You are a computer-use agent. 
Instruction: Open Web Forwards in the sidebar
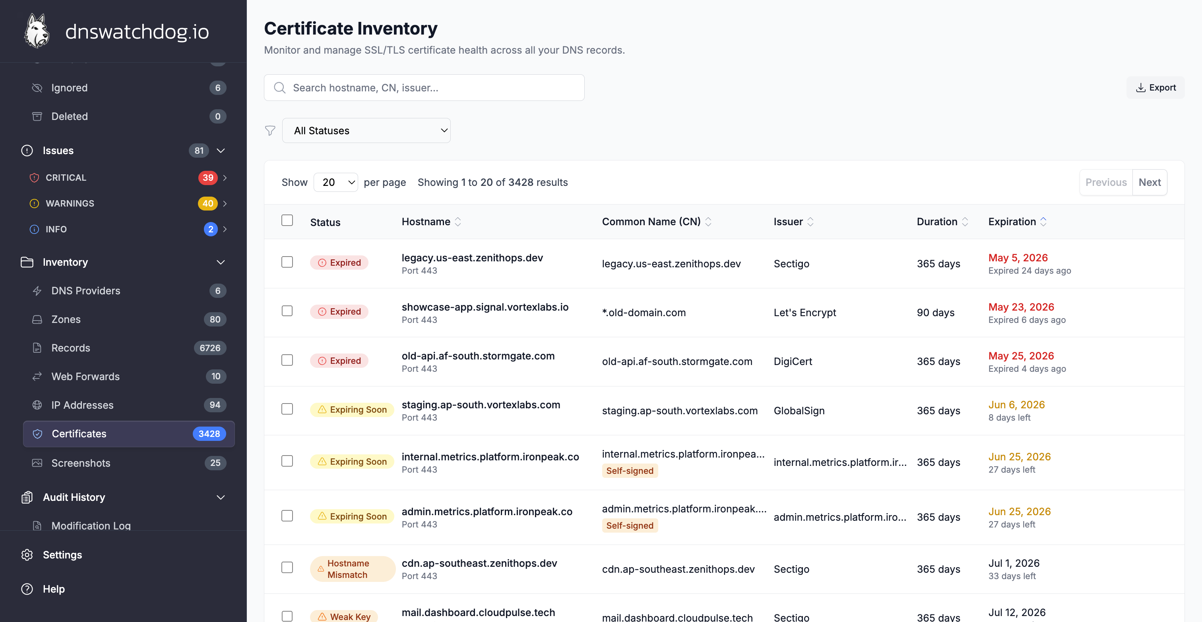tap(128, 376)
